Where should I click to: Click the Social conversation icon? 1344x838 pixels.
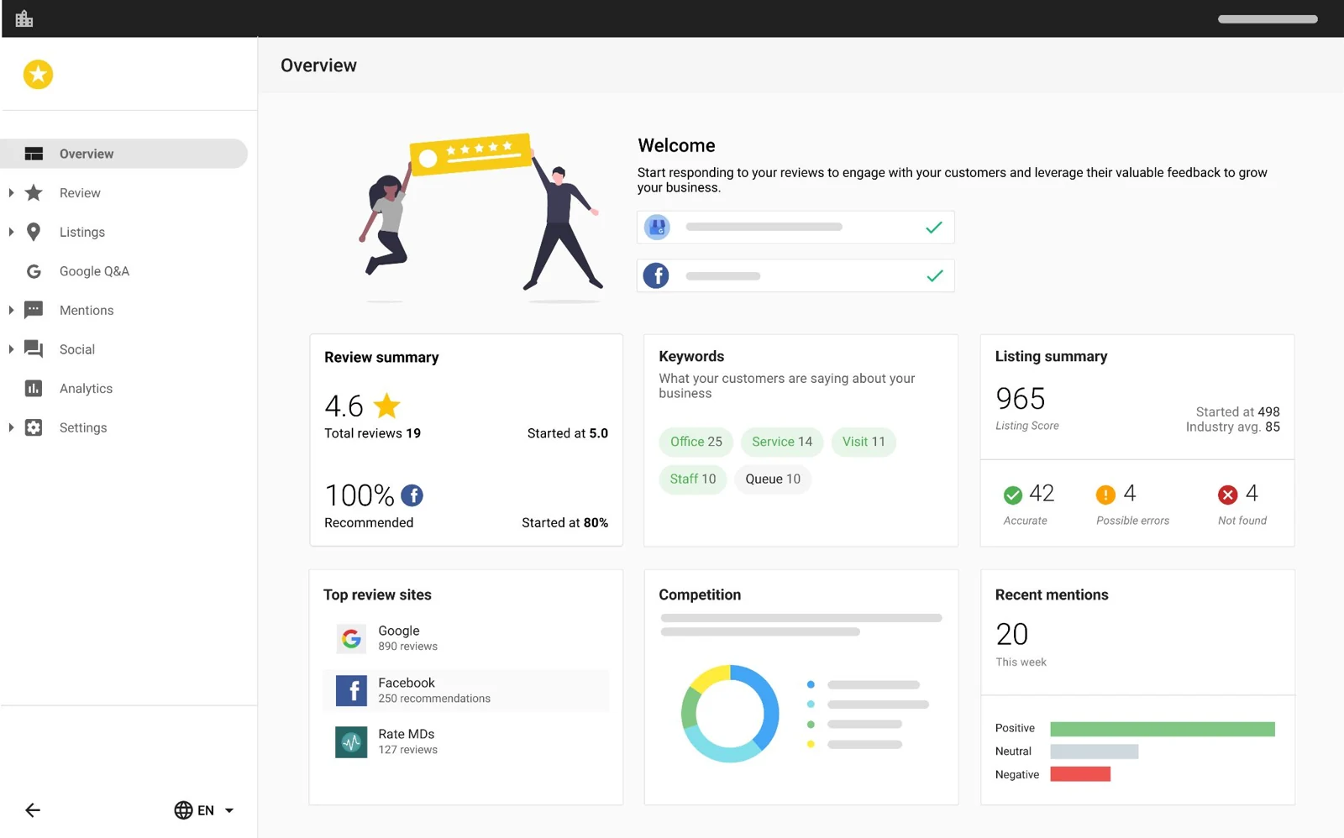(34, 349)
